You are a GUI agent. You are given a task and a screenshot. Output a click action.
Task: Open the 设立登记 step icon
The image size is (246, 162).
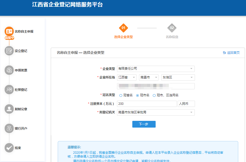click(x=9, y=51)
